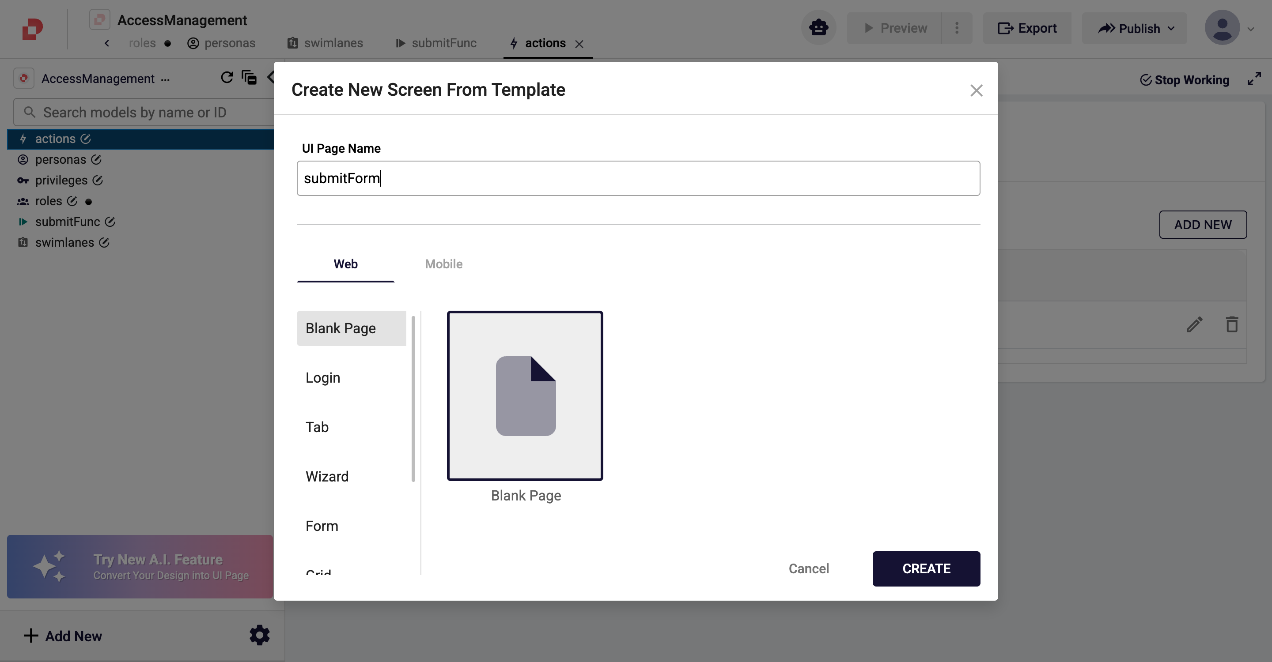
Task: Select the Mobile template tab
Action: coord(443,264)
